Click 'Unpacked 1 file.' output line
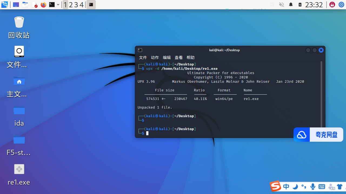This screenshot has width=346, height=194. click(x=155, y=107)
